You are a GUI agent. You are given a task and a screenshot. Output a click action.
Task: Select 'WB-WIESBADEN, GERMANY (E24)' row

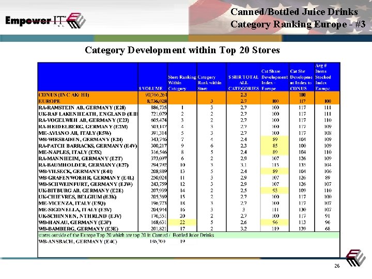click(x=189, y=139)
